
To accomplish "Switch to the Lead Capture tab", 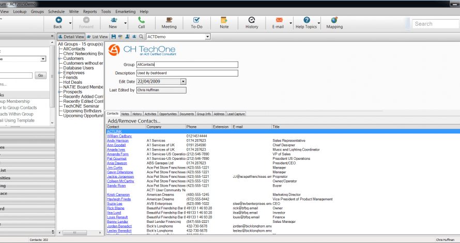I will [x=236, y=114].
